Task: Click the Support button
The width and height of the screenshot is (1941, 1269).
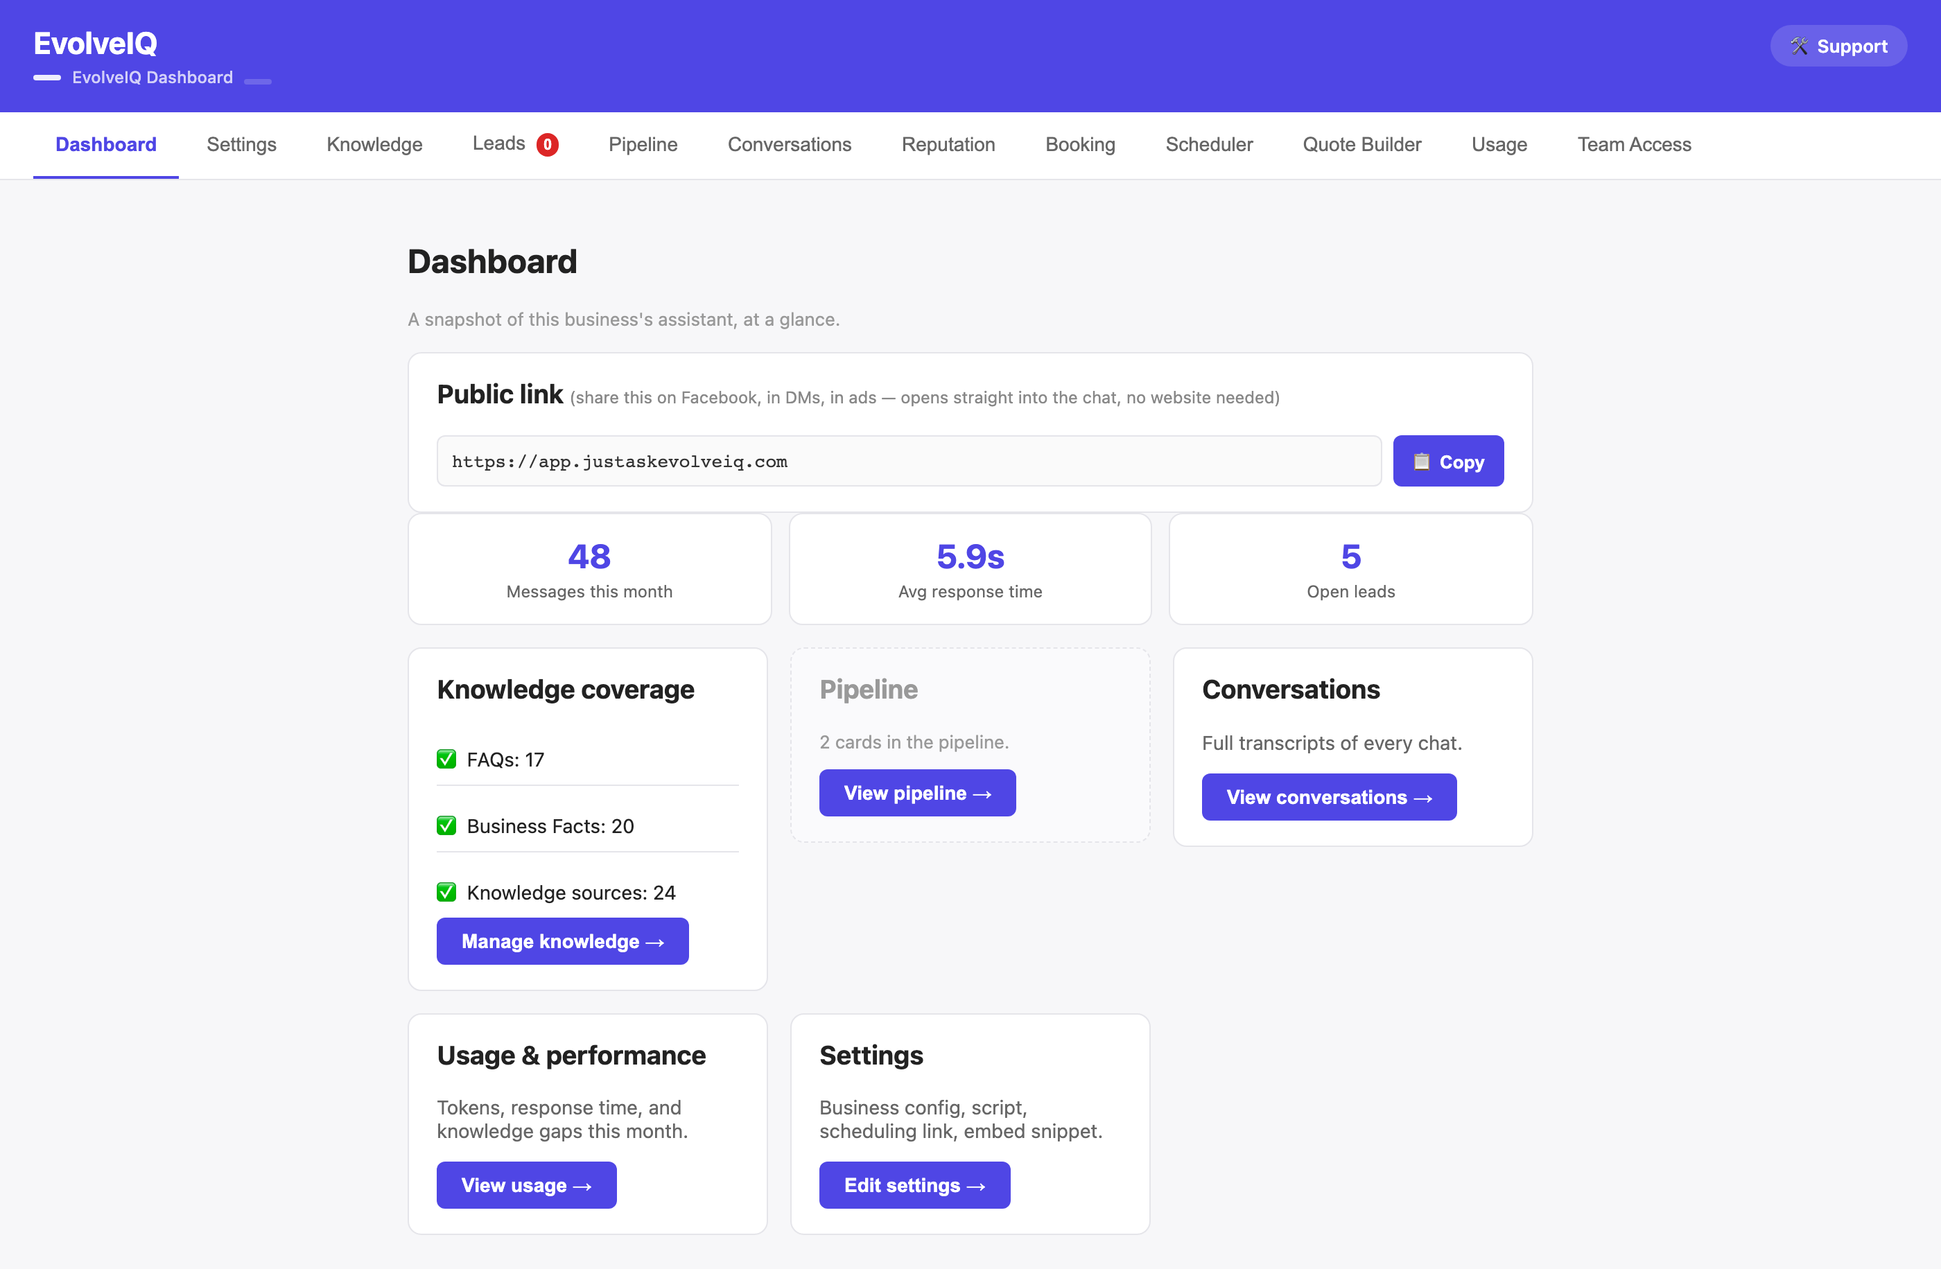Action: click(1838, 46)
